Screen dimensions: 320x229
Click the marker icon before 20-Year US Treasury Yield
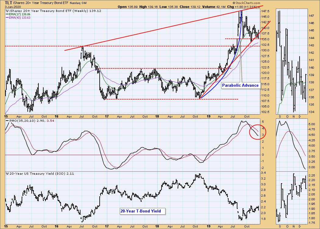[x=7, y=174]
